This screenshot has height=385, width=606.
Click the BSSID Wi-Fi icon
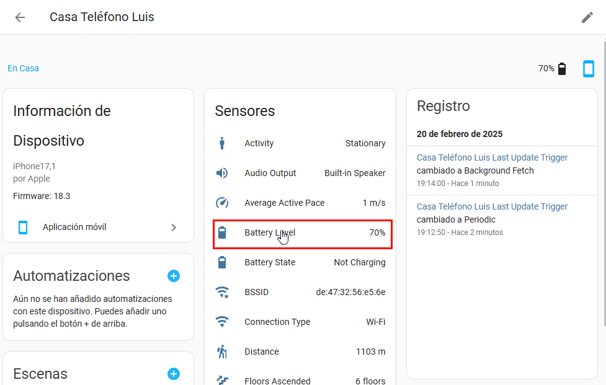coord(222,292)
